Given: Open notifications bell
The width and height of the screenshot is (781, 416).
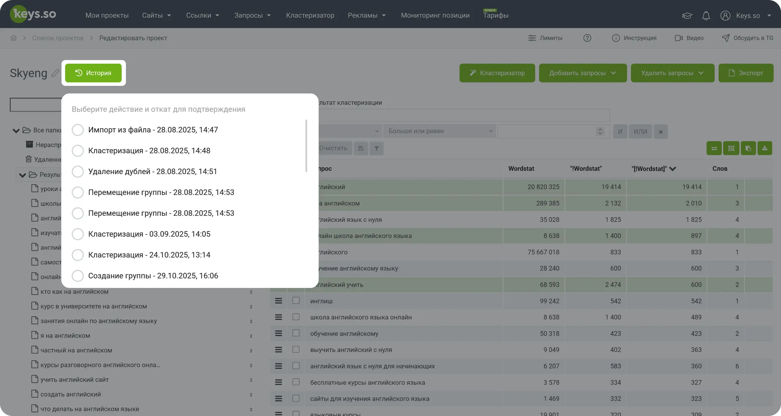Looking at the screenshot, I should point(706,16).
